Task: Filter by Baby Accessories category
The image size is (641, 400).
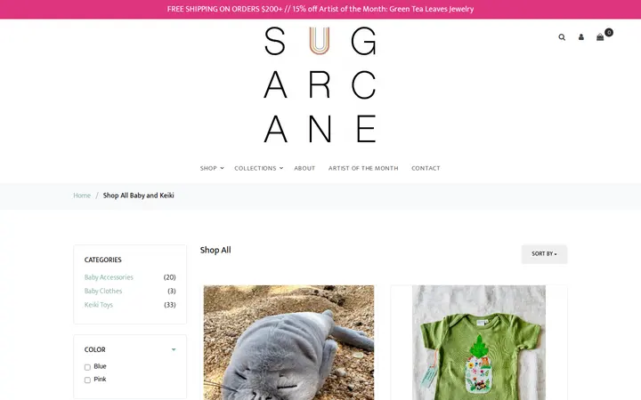Action: 109,277
